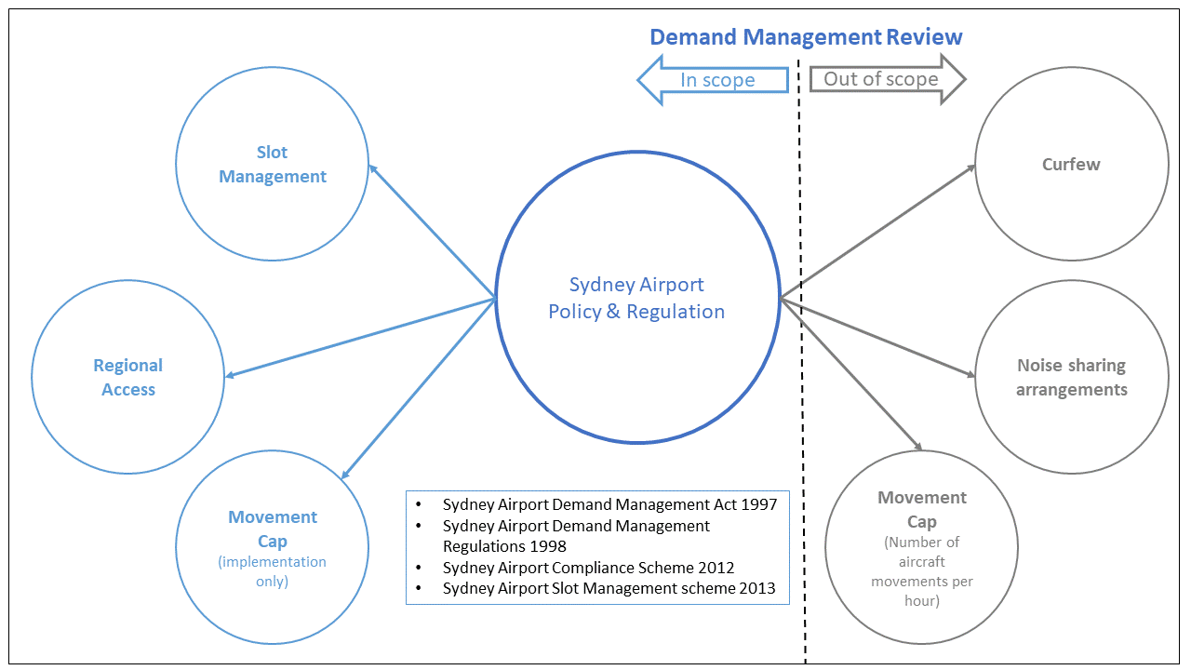Click the Demand Management Review title
The image size is (1191, 670).
[x=806, y=37]
